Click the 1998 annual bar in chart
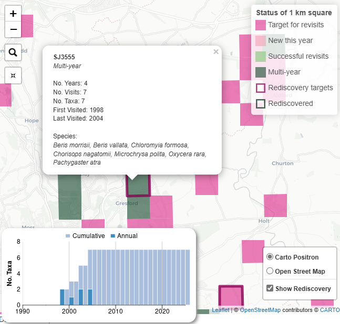 click(62, 297)
